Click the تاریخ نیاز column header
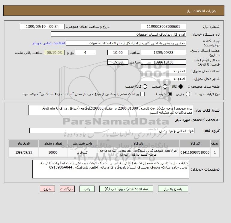Viewport: 231px width, 223px height. 24,143
